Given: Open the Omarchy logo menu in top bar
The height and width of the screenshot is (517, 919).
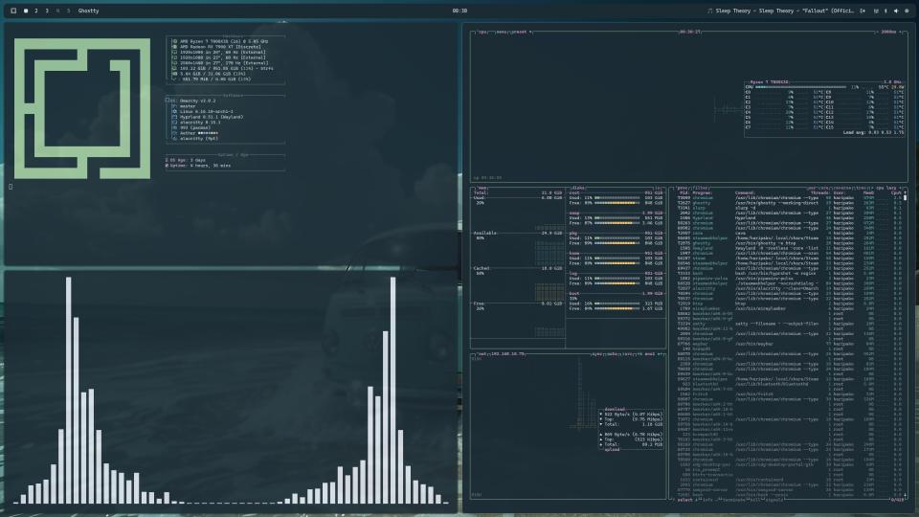Looking at the screenshot, I should 12,11.
